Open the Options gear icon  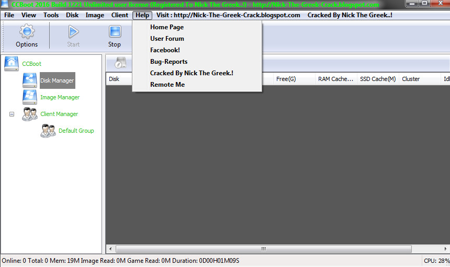pos(27,31)
